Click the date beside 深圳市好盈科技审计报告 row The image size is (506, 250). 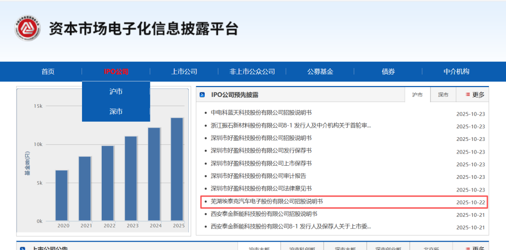(470, 177)
